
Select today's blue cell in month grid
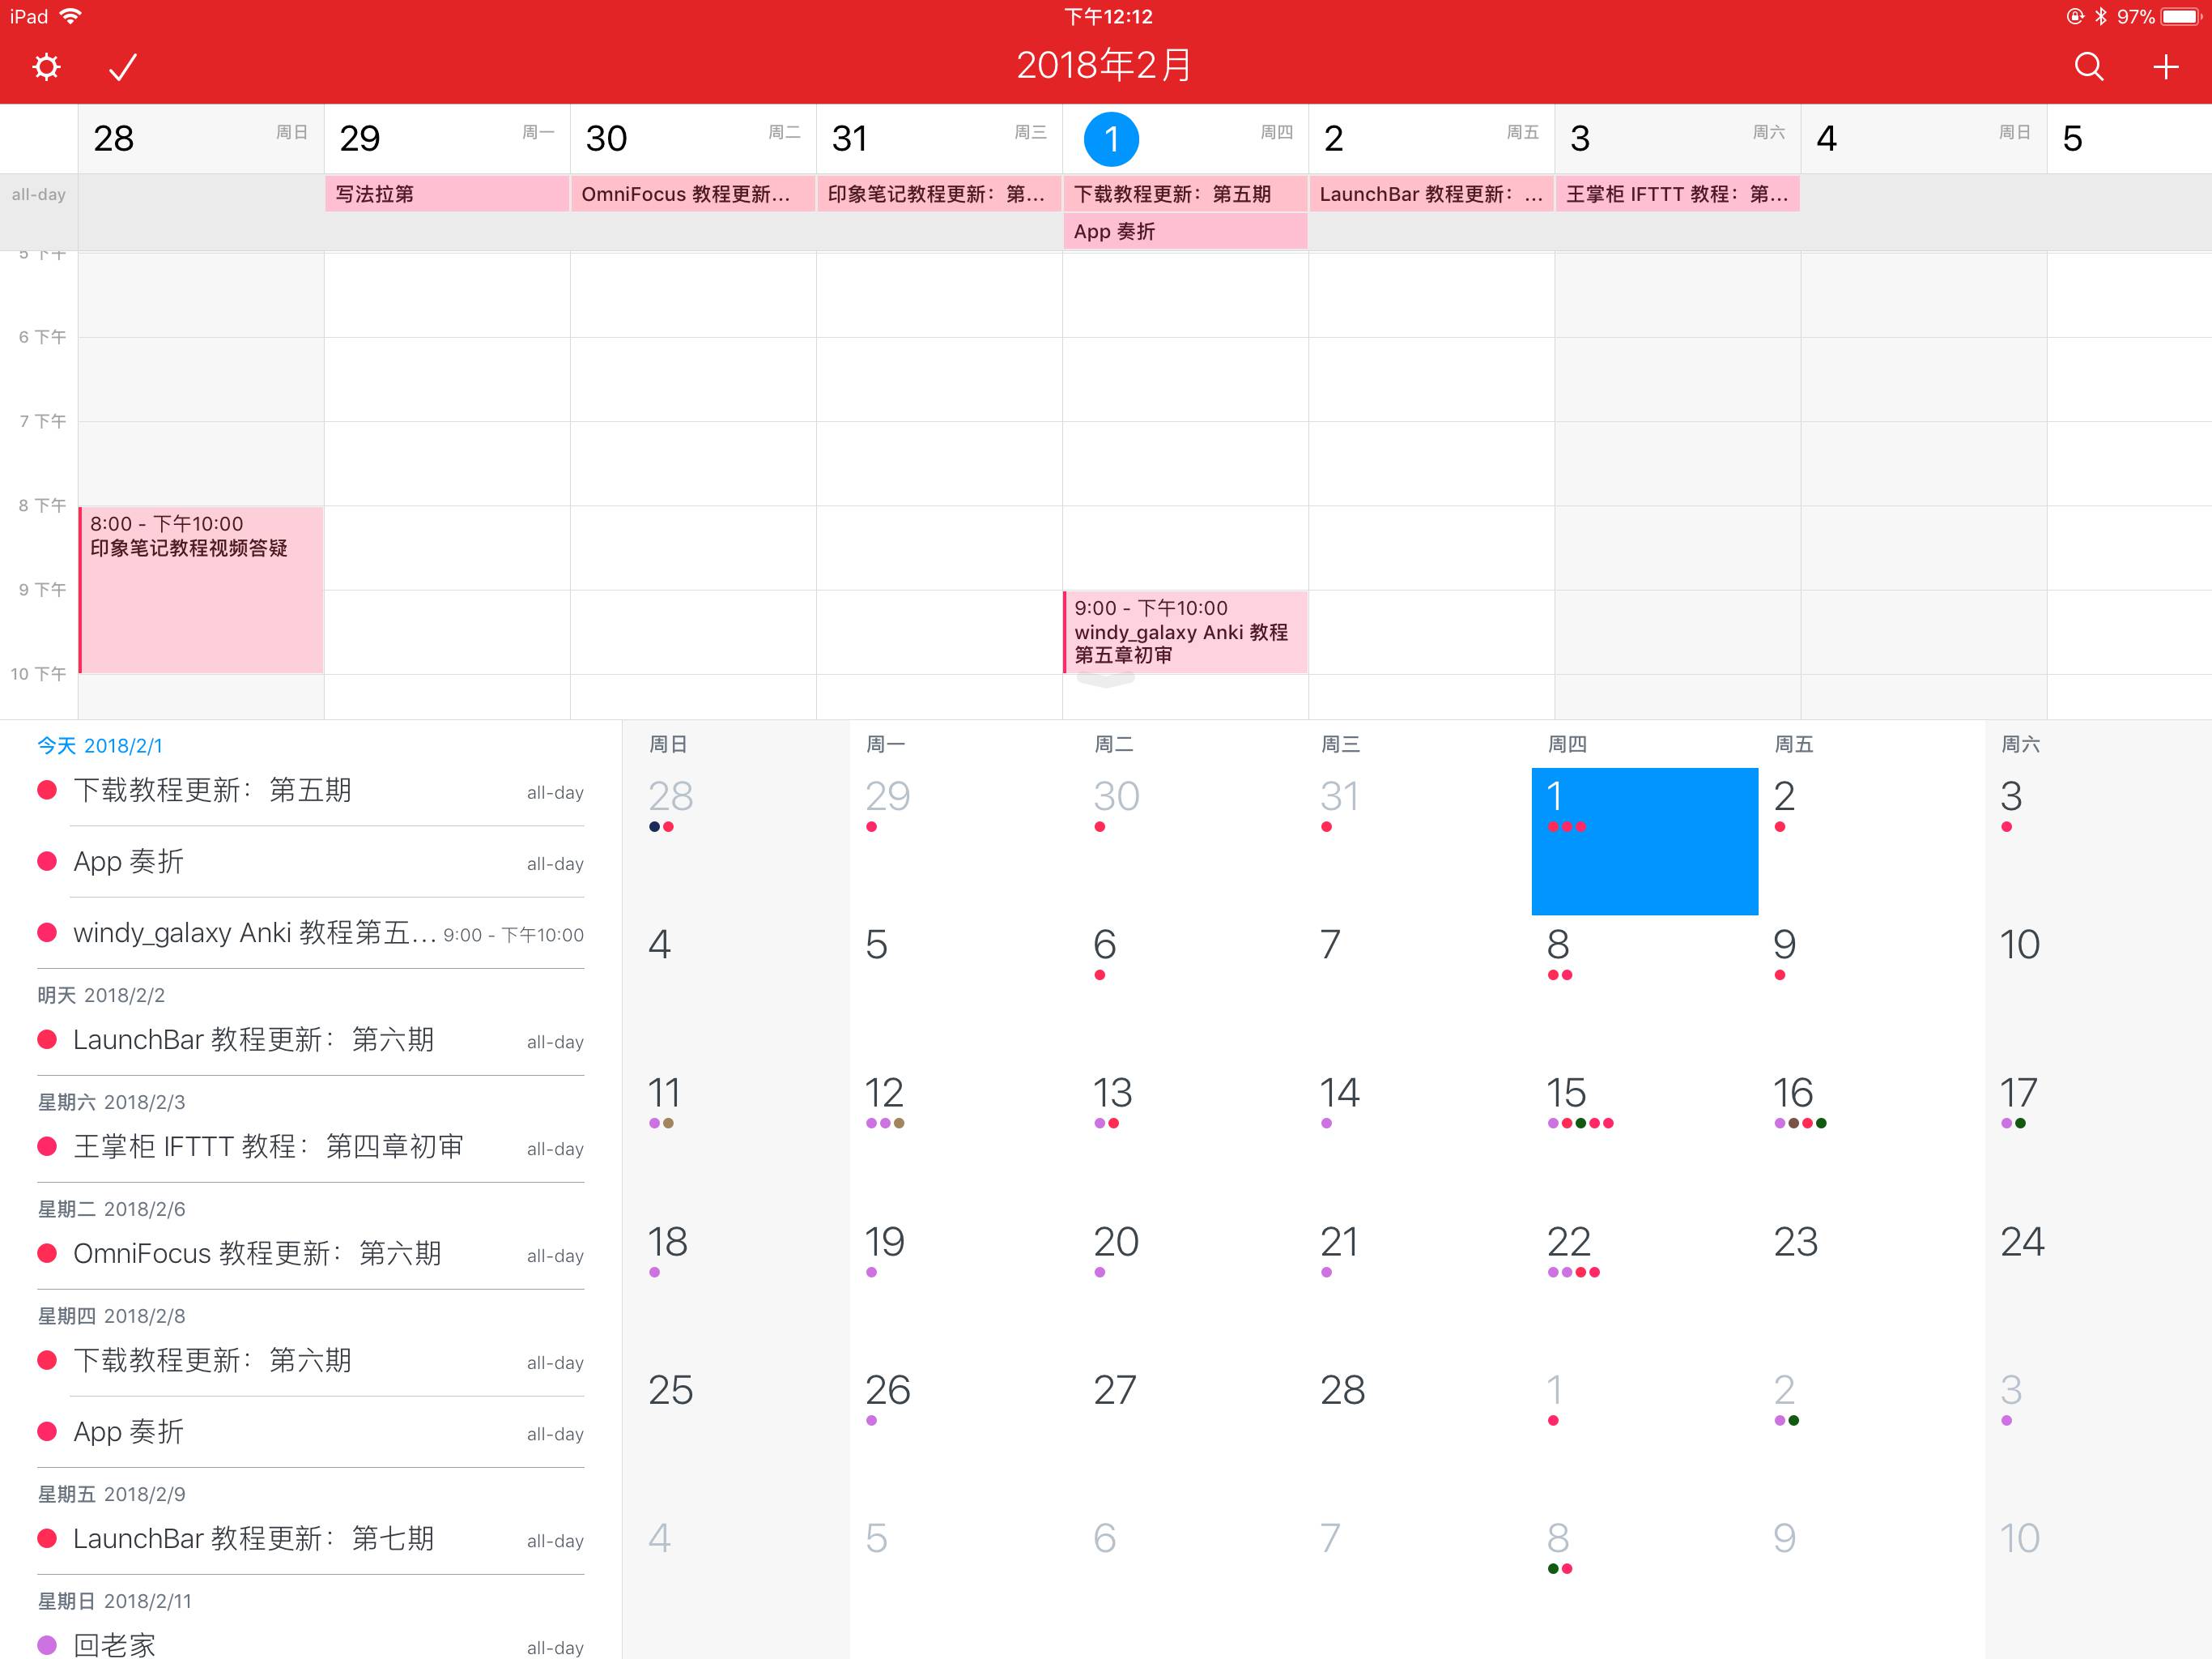[x=1644, y=841]
